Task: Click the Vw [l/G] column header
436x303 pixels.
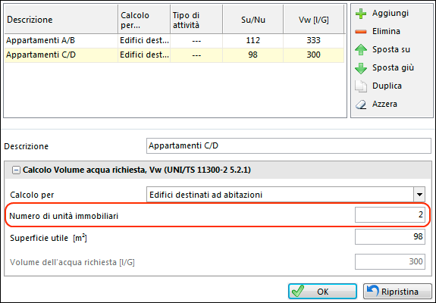Action: 313,20
